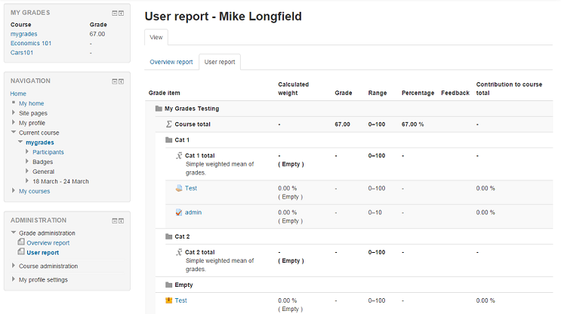Click the Overview report icon in Administration
The height and width of the screenshot is (314, 561).
pyautogui.click(x=21, y=242)
